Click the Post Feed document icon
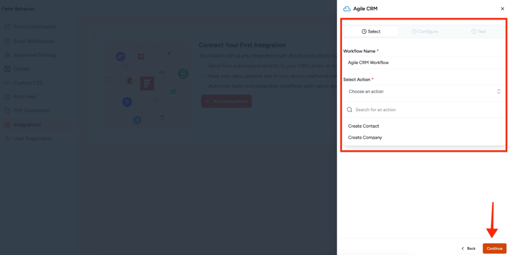 (x=7, y=96)
